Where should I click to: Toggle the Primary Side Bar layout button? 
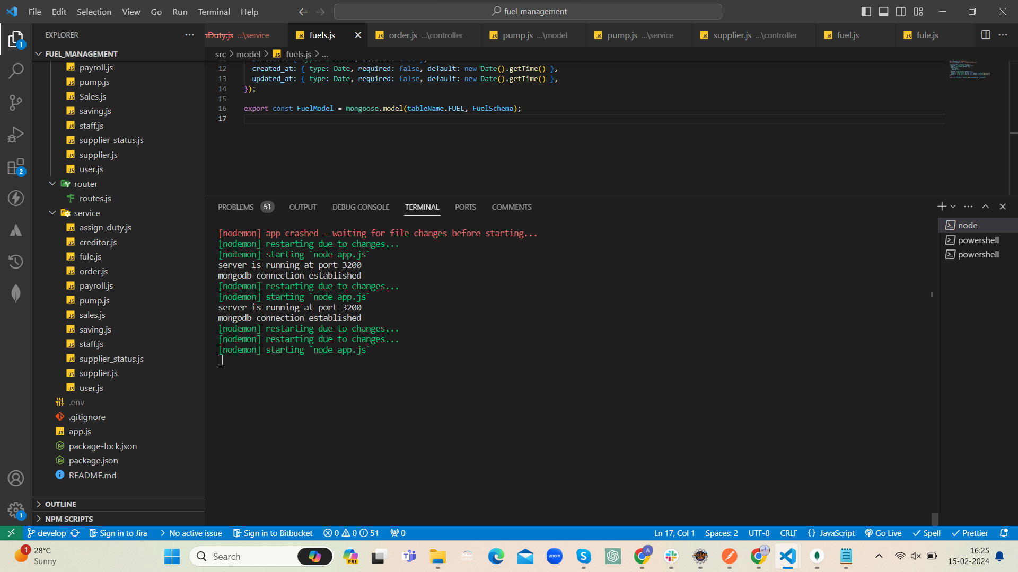pos(866,12)
